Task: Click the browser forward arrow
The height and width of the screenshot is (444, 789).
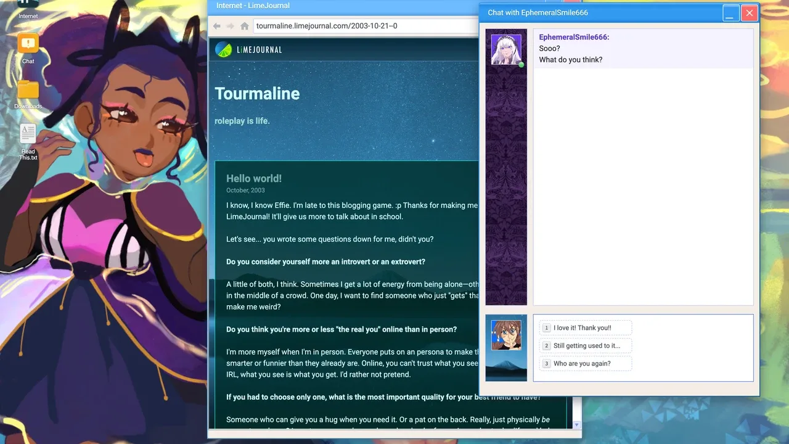Action: pos(230,26)
